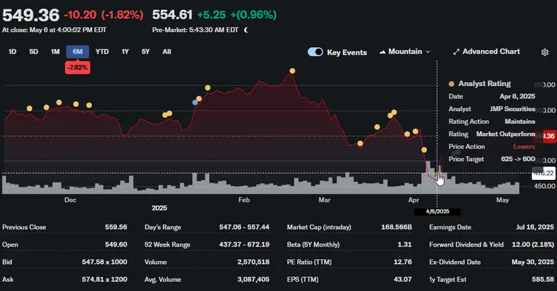Click the expand arrows icon before Advanced Chart
The width and height of the screenshot is (557, 291).
pos(456,52)
